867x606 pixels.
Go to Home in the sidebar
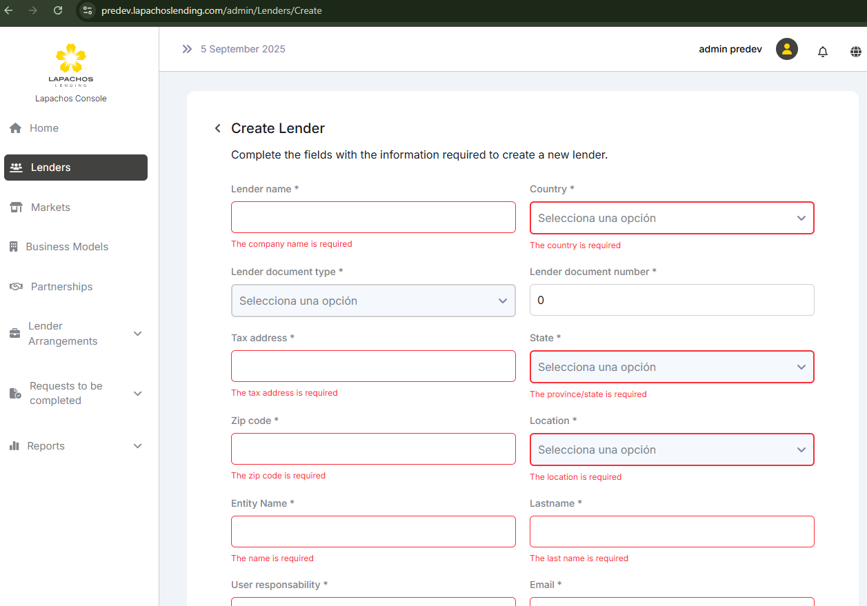point(43,128)
